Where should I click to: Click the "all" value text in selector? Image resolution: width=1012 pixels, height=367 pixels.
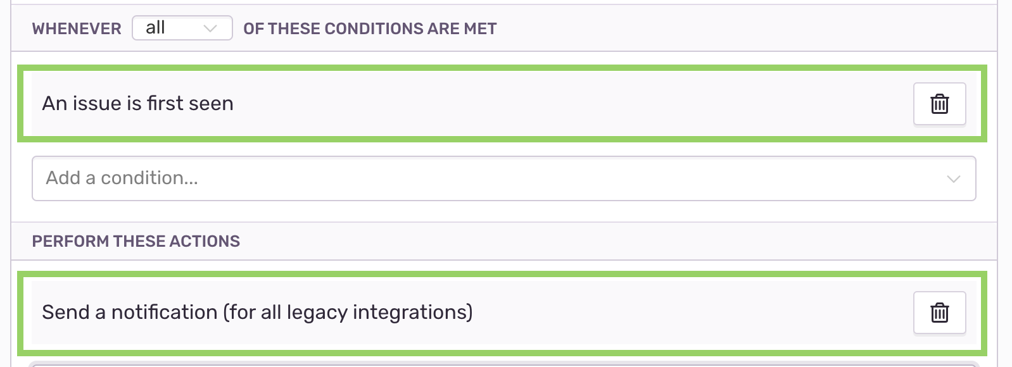(155, 28)
